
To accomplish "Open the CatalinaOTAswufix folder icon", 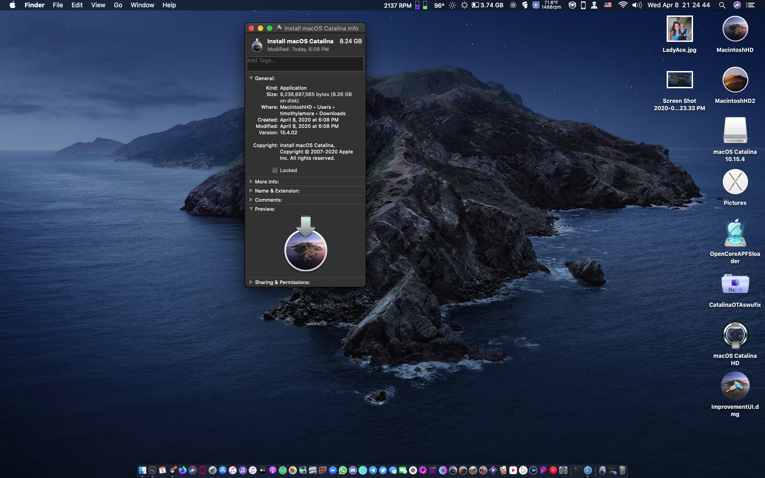I will tap(735, 285).
